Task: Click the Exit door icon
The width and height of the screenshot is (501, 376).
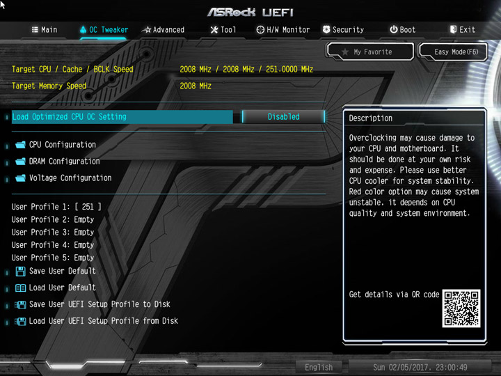Action: point(453,30)
